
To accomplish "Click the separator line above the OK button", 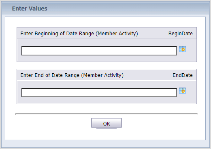I will pos(107,114).
